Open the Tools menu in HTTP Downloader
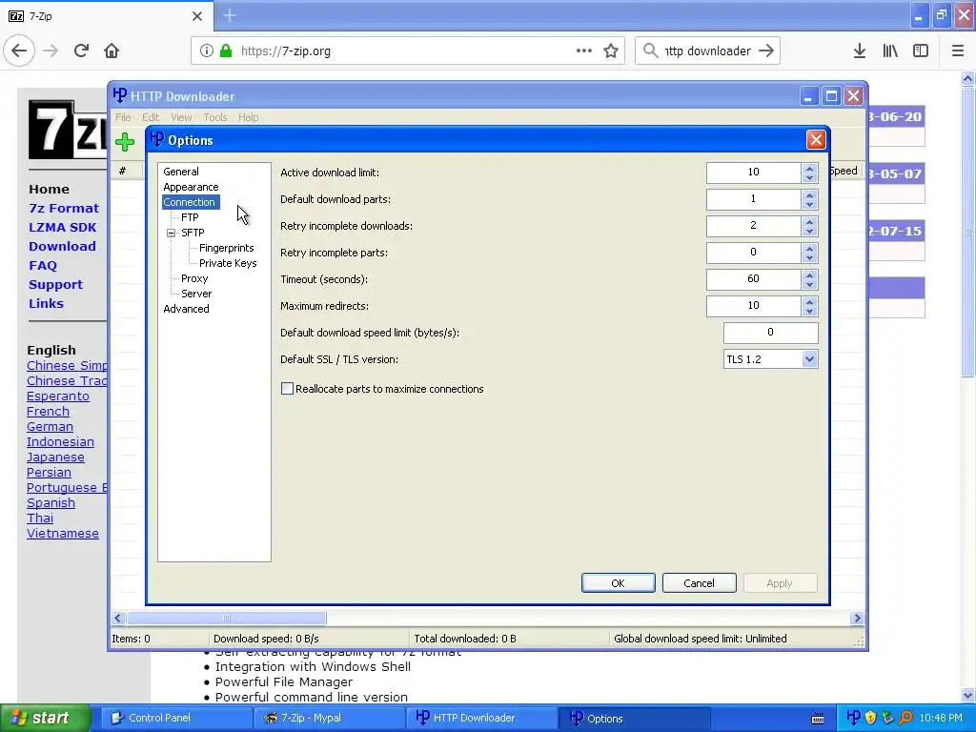Image resolution: width=976 pixels, height=732 pixels. [214, 117]
